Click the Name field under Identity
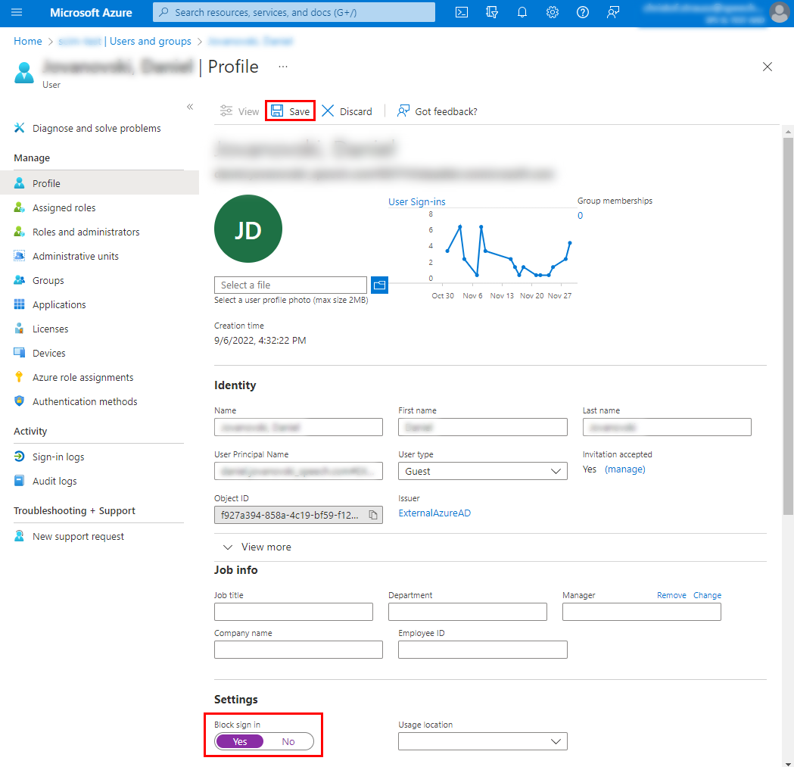This screenshot has height=767, width=794. click(x=298, y=427)
